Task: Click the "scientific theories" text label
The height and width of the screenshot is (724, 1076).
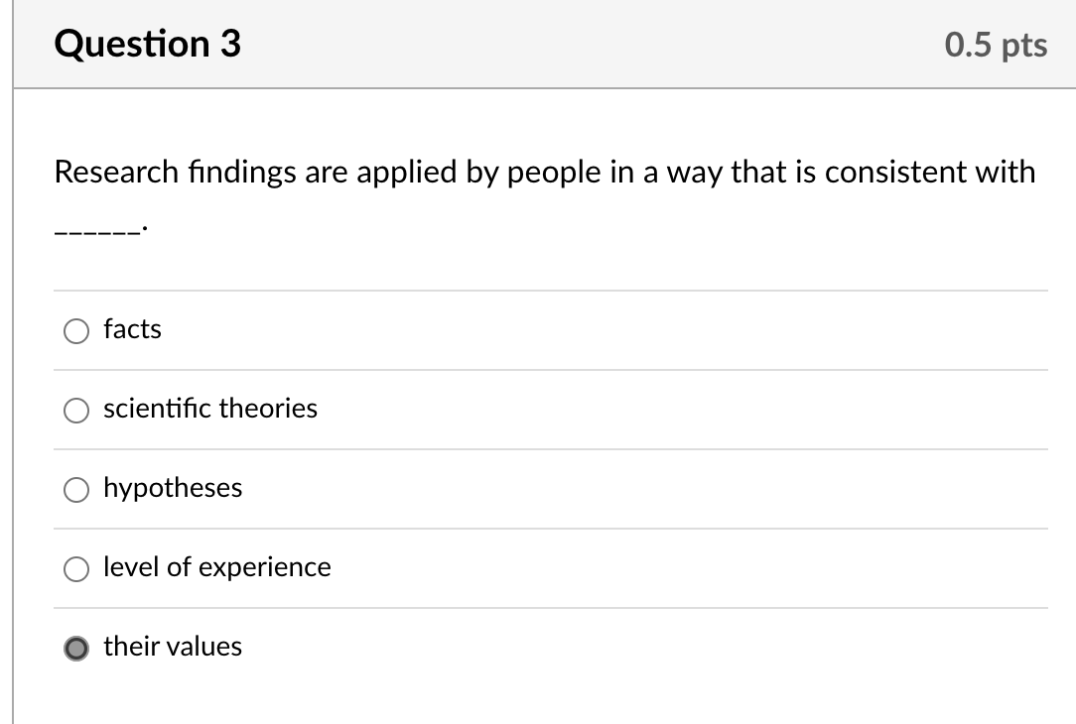Action: click(x=210, y=409)
